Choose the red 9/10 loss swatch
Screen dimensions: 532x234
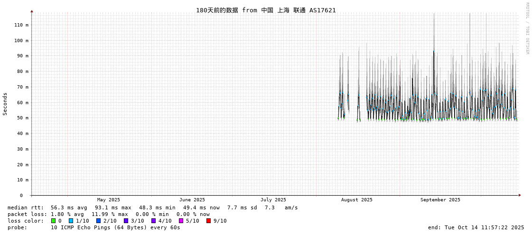coord(208,221)
